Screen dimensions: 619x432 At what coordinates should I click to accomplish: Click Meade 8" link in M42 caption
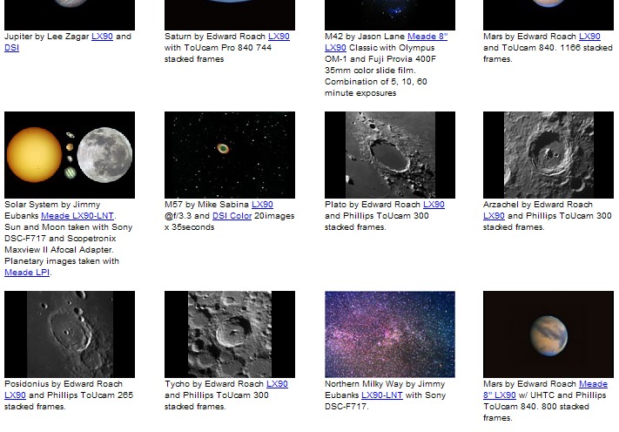[x=427, y=37]
